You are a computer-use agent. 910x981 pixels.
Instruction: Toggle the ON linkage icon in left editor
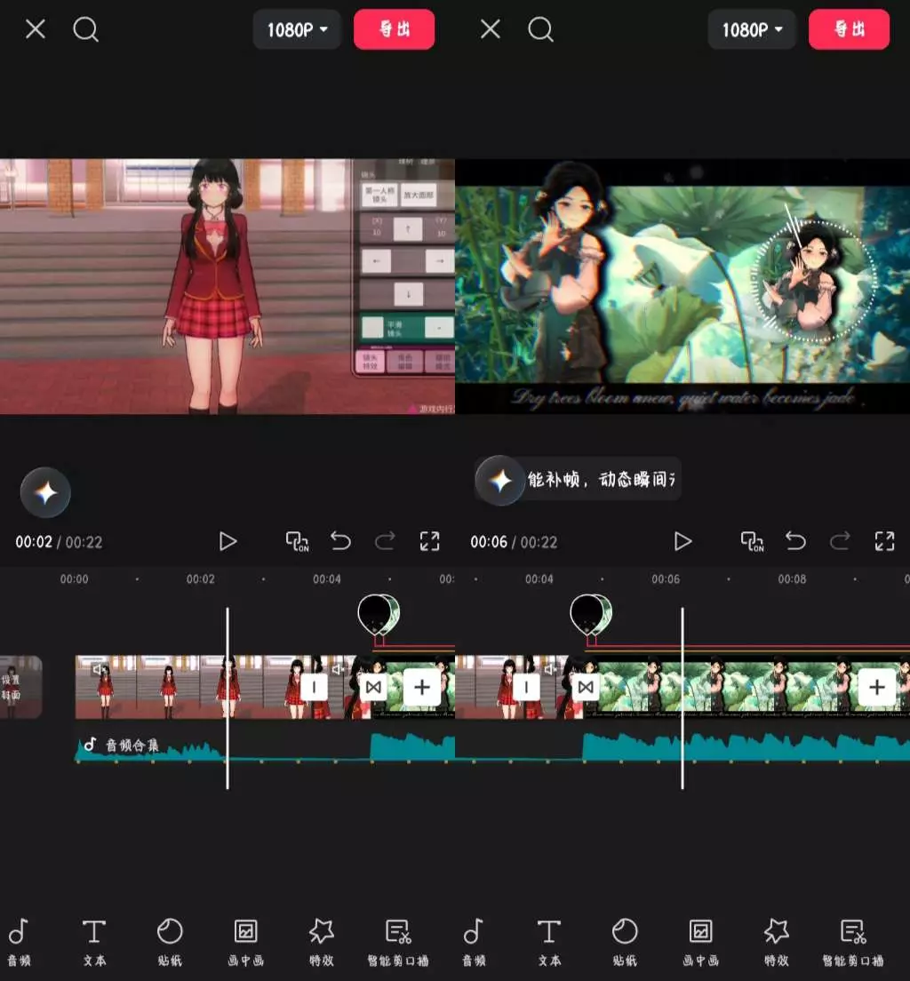point(298,541)
